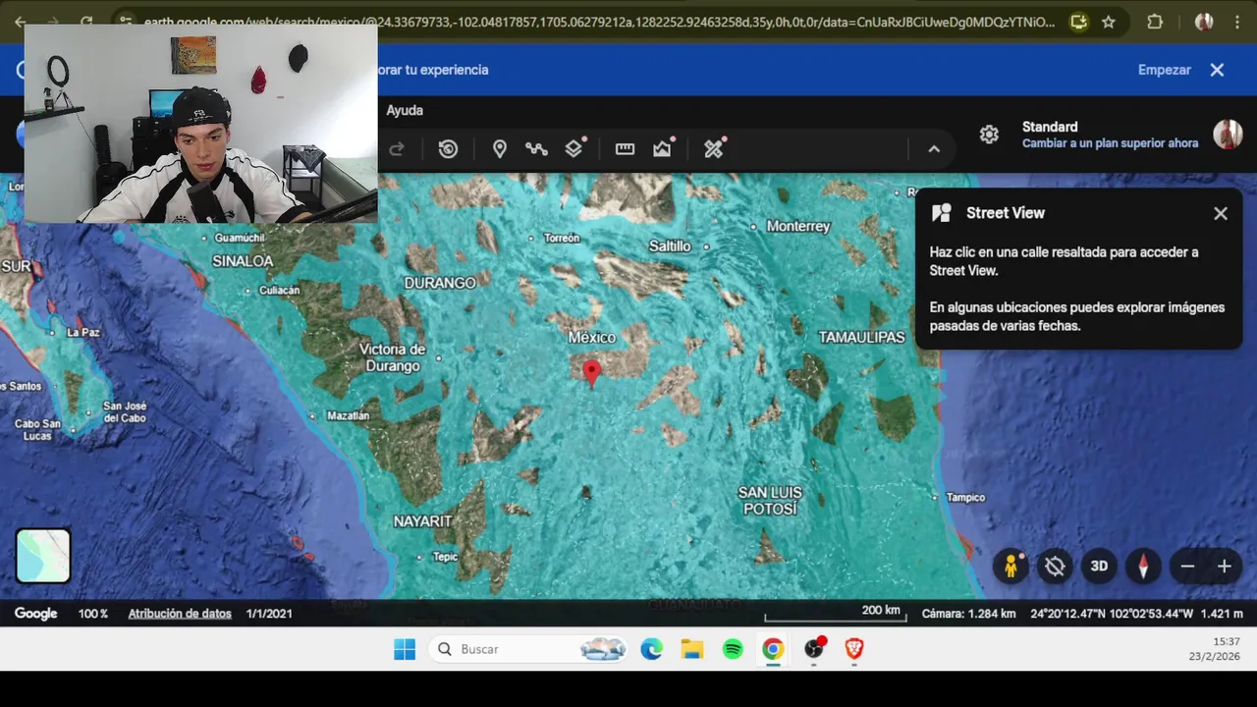Click the Torreón city label
1257x707 pixels.
click(x=562, y=238)
